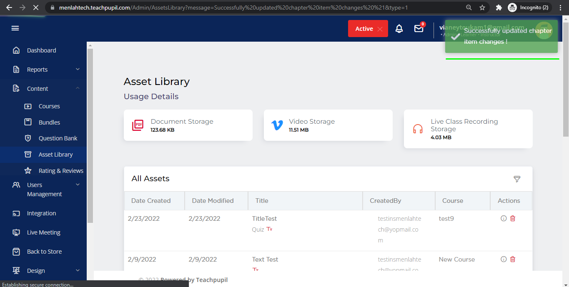Image resolution: width=569 pixels, height=287 pixels.
Task: Expand the Design menu
Action: tap(78, 271)
